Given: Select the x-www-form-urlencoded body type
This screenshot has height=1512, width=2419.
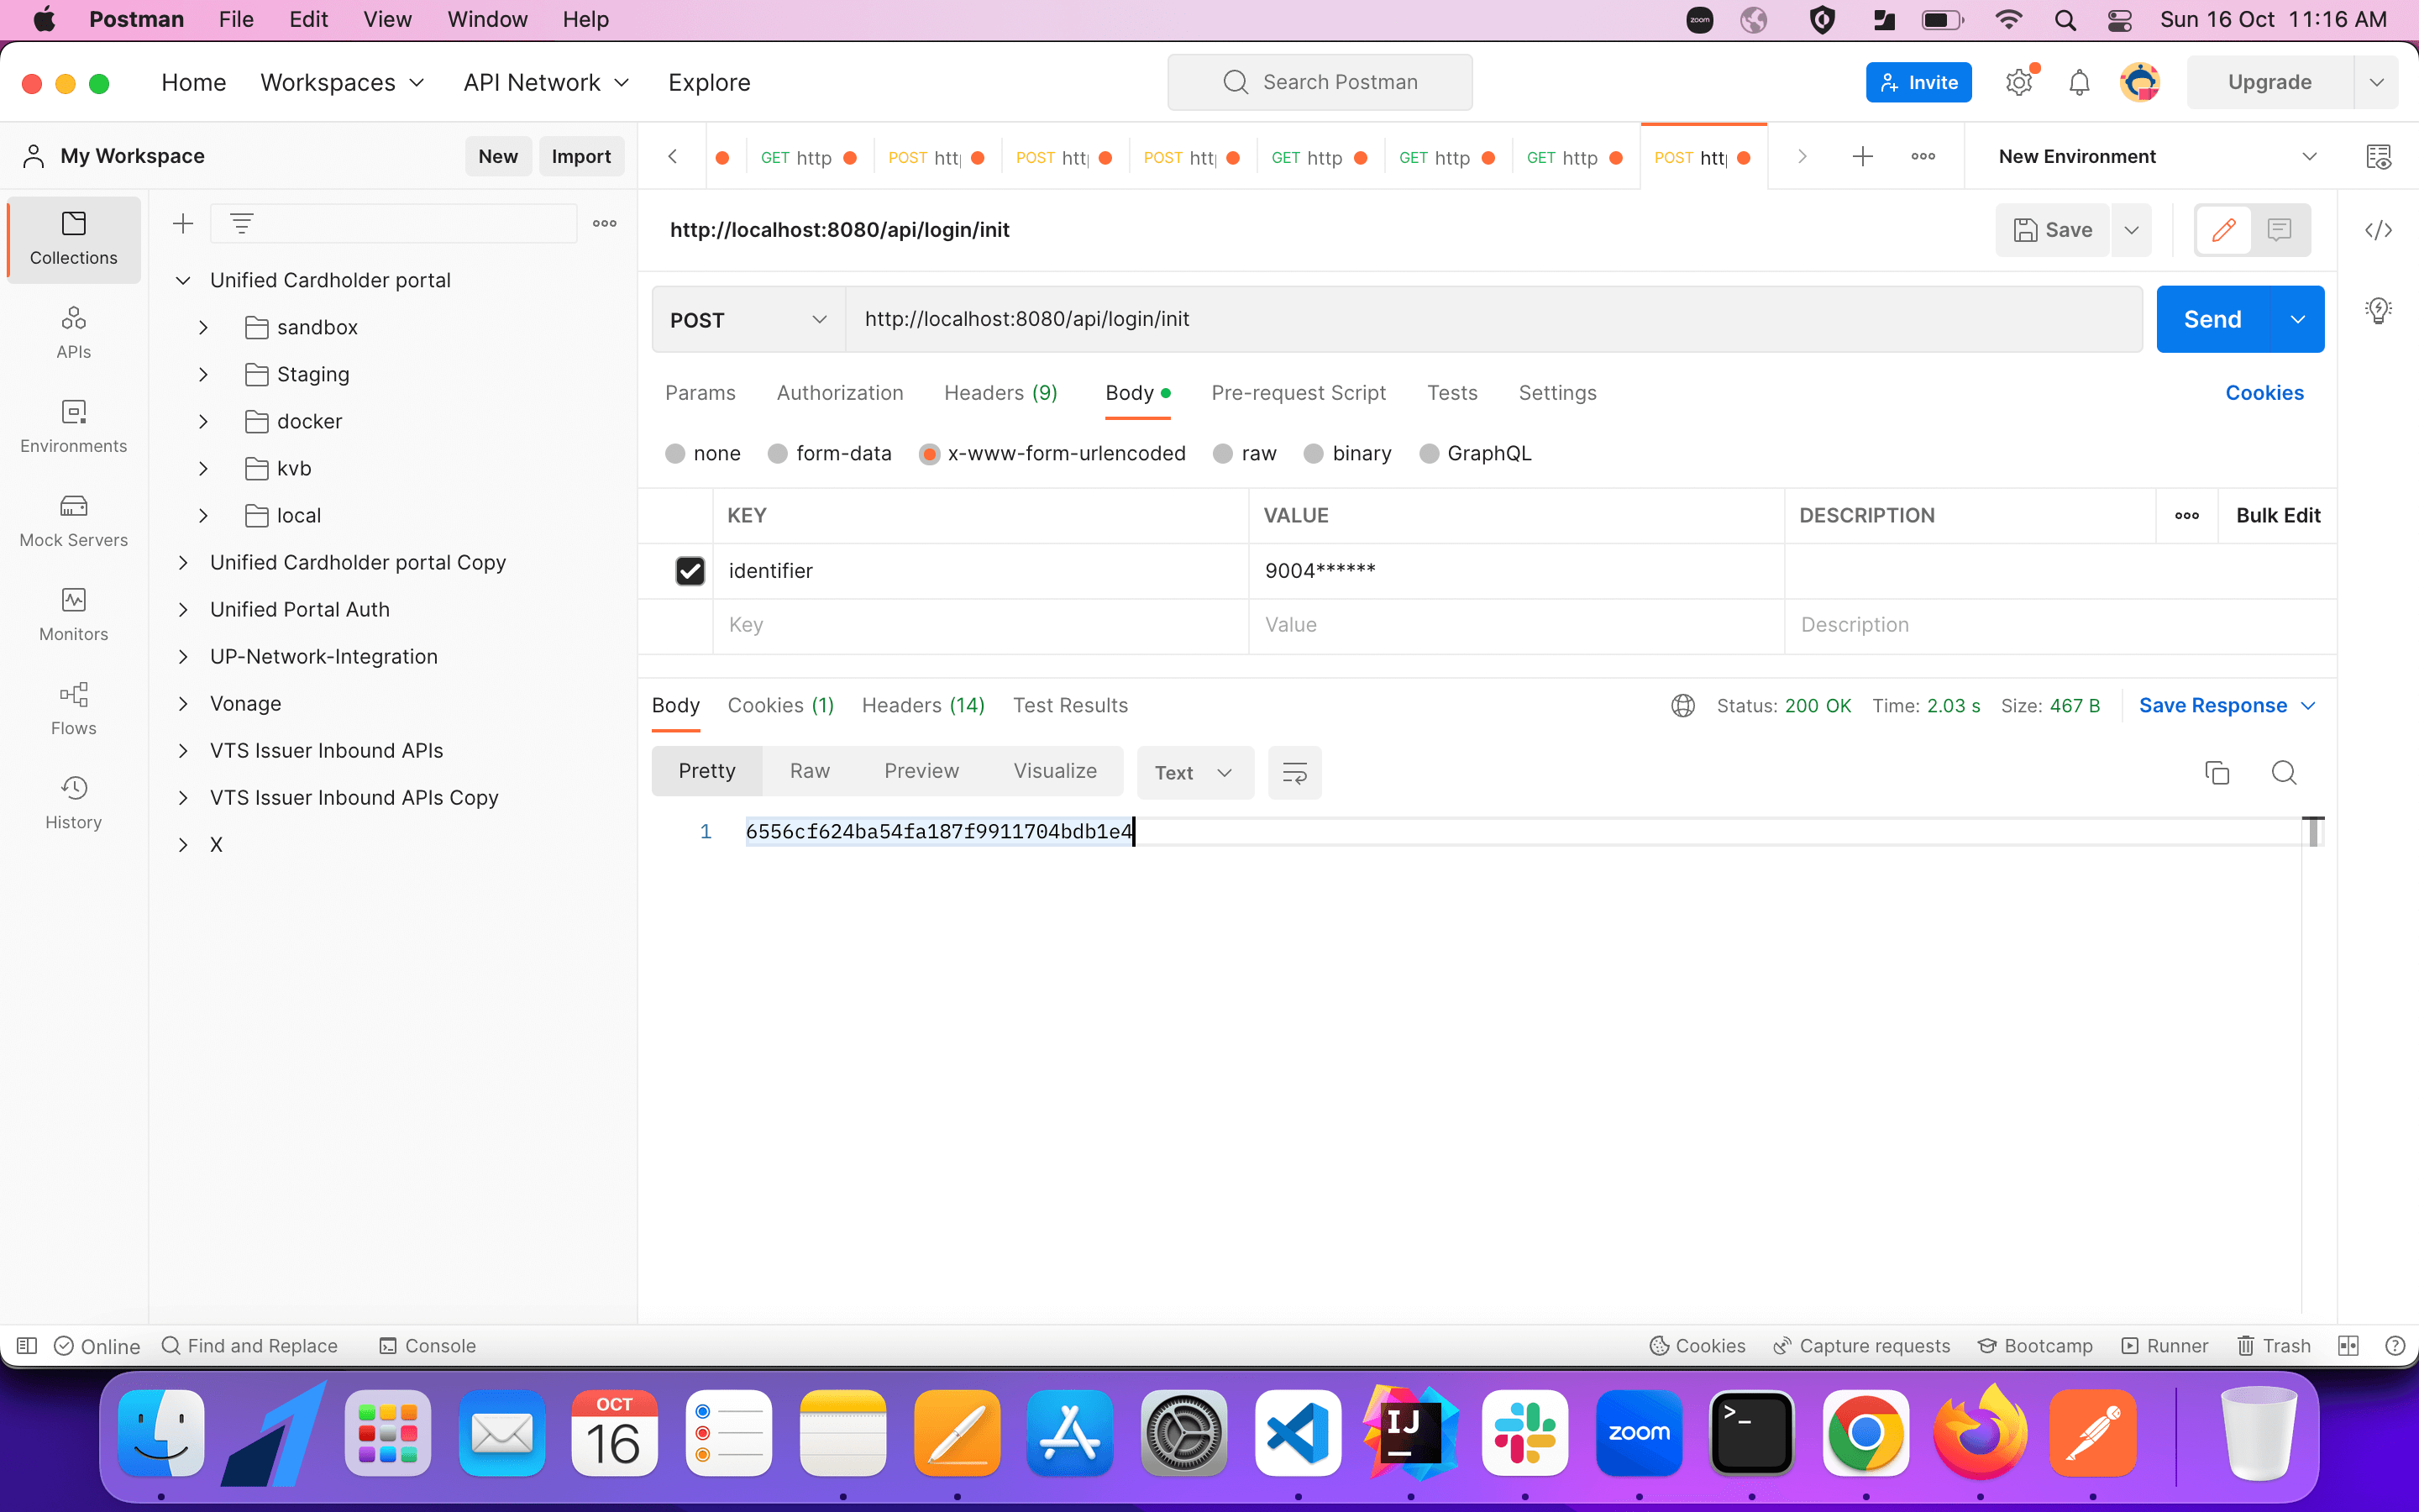Looking at the screenshot, I should point(929,454).
